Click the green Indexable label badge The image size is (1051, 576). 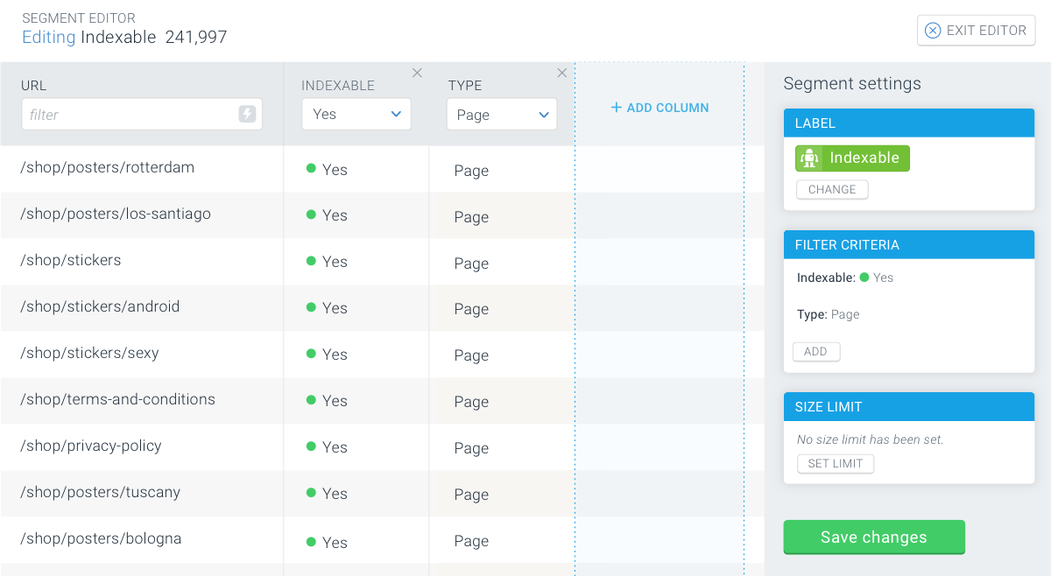tap(853, 158)
